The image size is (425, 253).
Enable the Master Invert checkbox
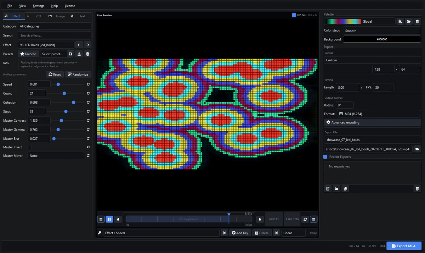[x=30, y=147]
